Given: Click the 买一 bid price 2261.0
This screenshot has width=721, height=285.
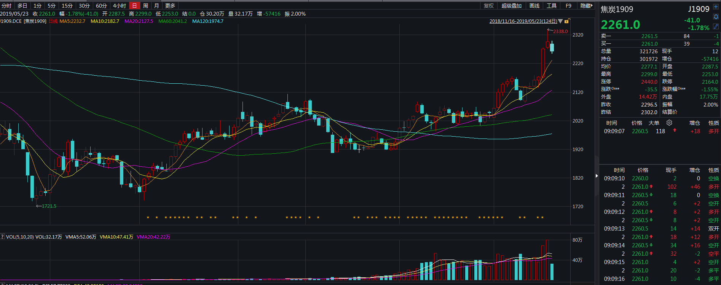Looking at the screenshot, I should [x=649, y=44].
